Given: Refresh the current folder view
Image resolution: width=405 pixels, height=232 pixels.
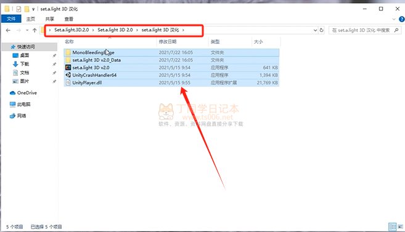Looking at the screenshot, I should (322, 30).
